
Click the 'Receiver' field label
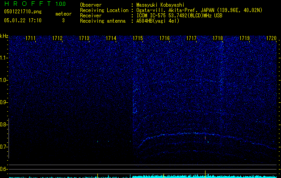[x=91, y=16]
